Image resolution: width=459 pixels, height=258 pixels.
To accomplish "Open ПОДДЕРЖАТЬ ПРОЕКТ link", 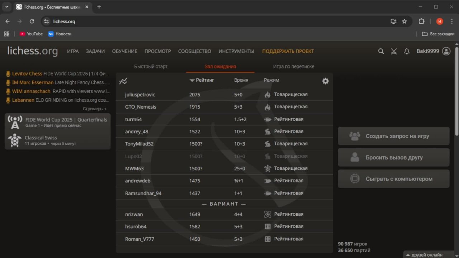I will click(x=288, y=51).
